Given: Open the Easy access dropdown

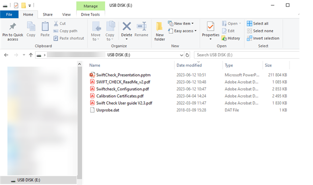Looking at the screenshot, I should pyautogui.click(x=182, y=31).
